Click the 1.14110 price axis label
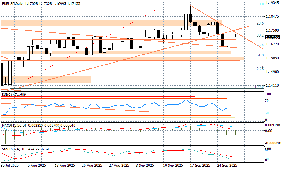 272,86
